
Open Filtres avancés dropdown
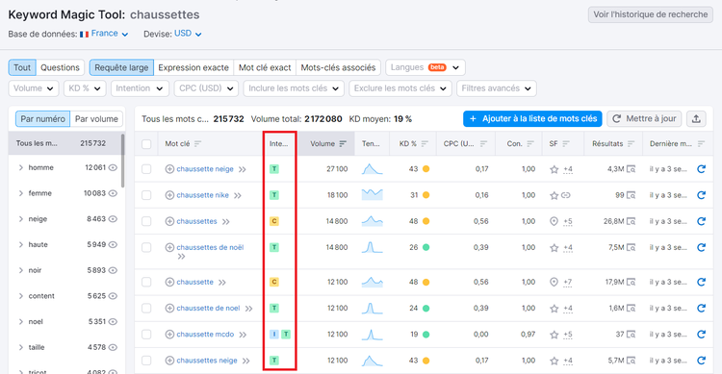(497, 88)
